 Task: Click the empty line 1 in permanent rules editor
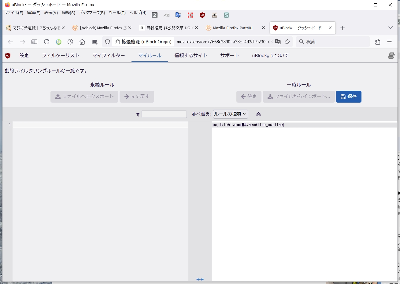click(100, 125)
